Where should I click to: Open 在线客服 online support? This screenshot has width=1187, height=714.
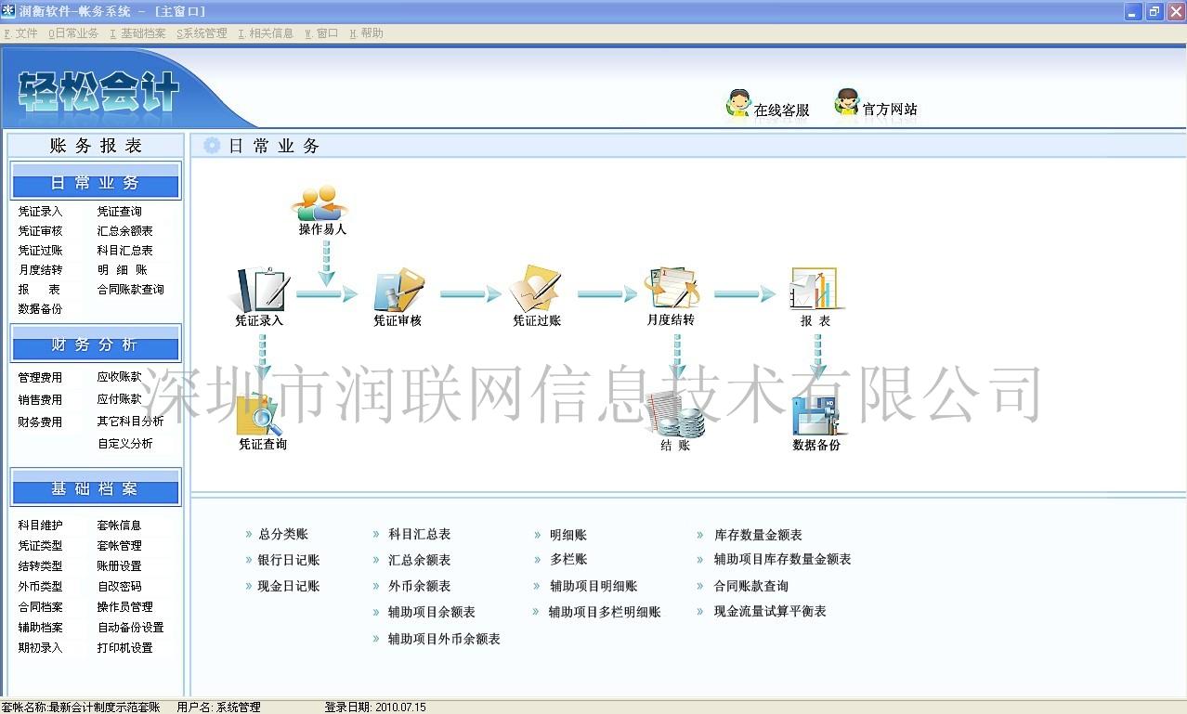(x=767, y=104)
